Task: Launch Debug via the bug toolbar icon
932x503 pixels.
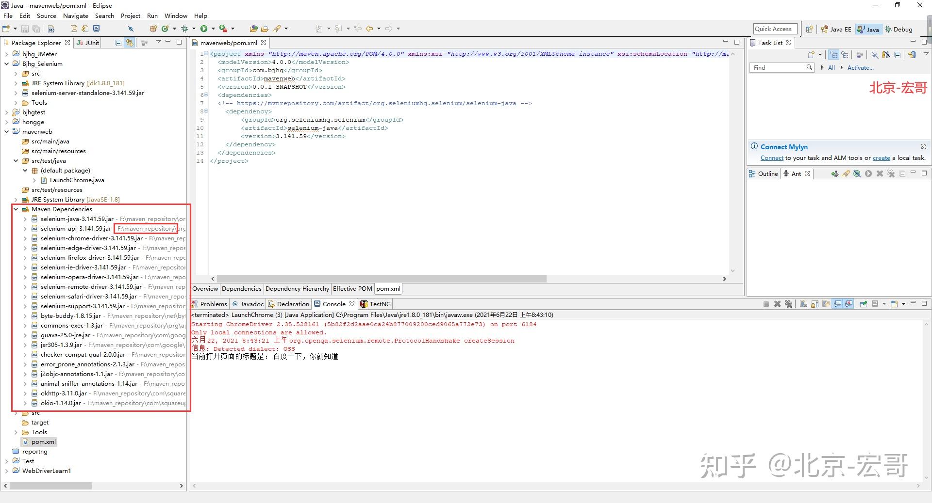Action: (184, 29)
